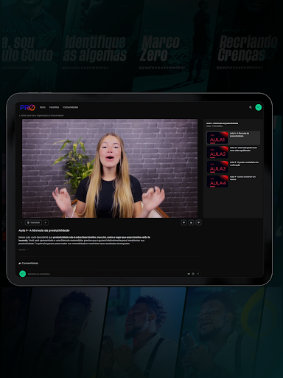Viewport: 283px width, 378px height.
Task: Select the AULA 3 lesson thumbnail
Action: [217, 167]
